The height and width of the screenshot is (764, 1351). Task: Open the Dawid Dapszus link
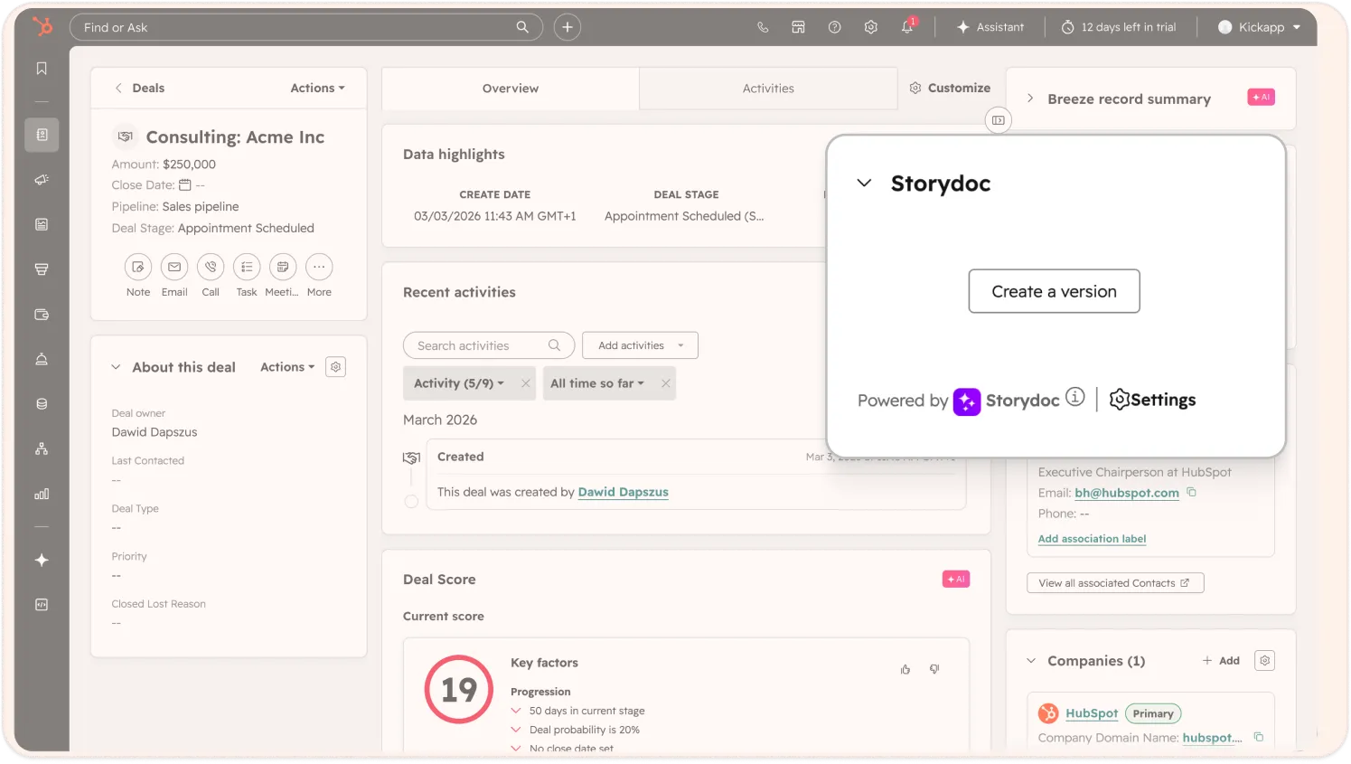click(x=624, y=492)
